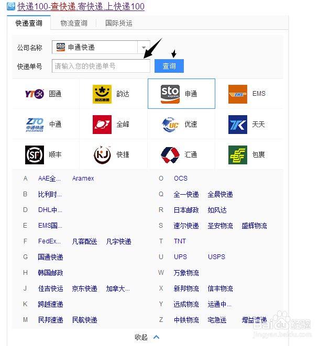The width and height of the screenshot is (330, 346).
Task: Open the 全晨快递 link
Action: click(x=220, y=194)
